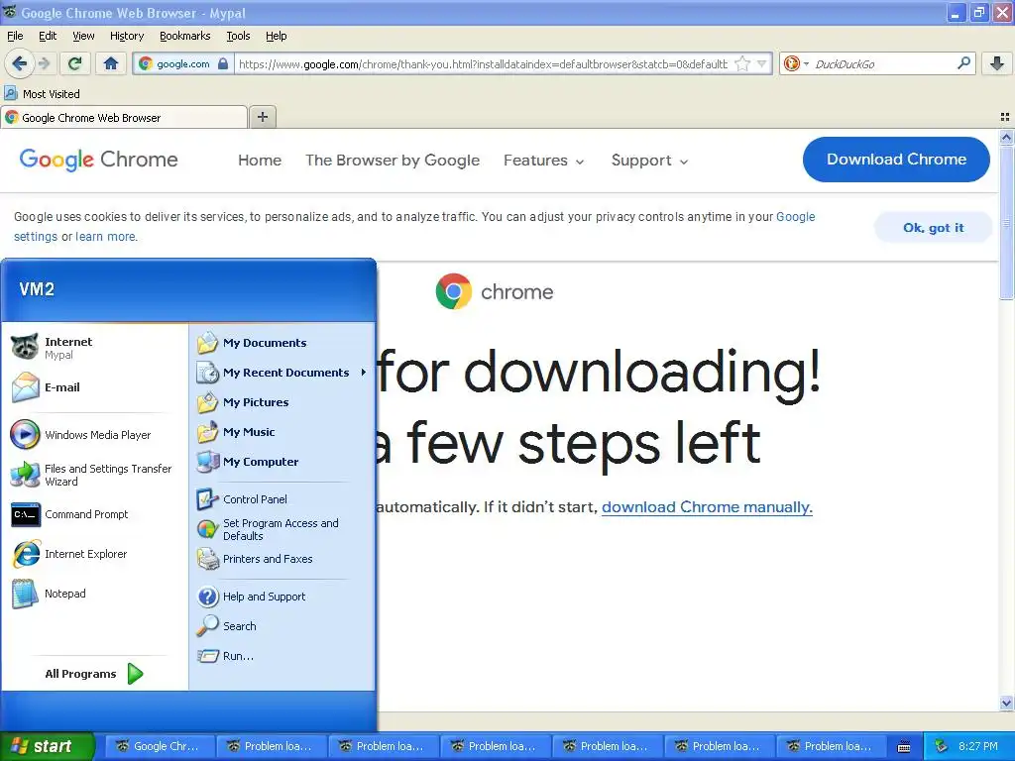
Task: Reload the page with the refresh icon
Action: (x=75, y=63)
